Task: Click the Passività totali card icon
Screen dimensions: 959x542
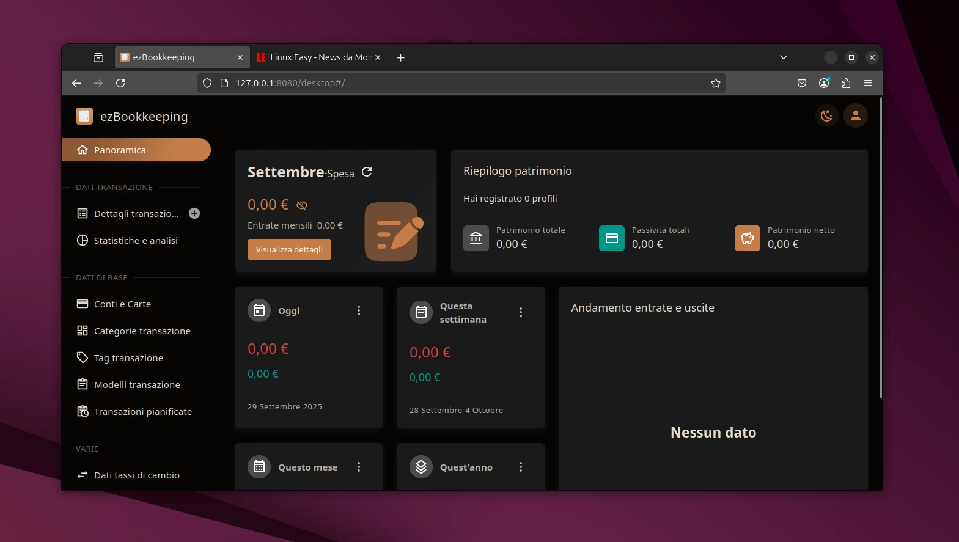Action: [x=612, y=238]
